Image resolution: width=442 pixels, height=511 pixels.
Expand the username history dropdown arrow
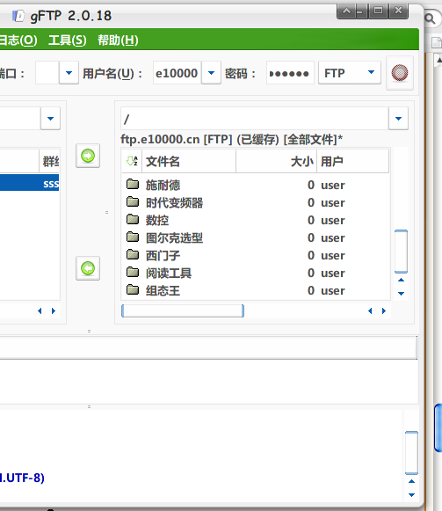[x=211, y=73]
